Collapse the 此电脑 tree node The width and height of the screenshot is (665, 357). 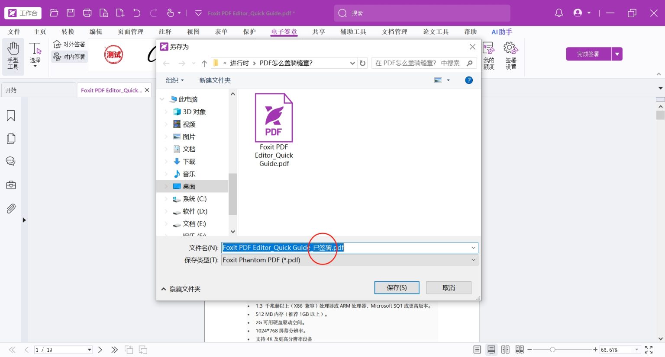coord(162,99)
